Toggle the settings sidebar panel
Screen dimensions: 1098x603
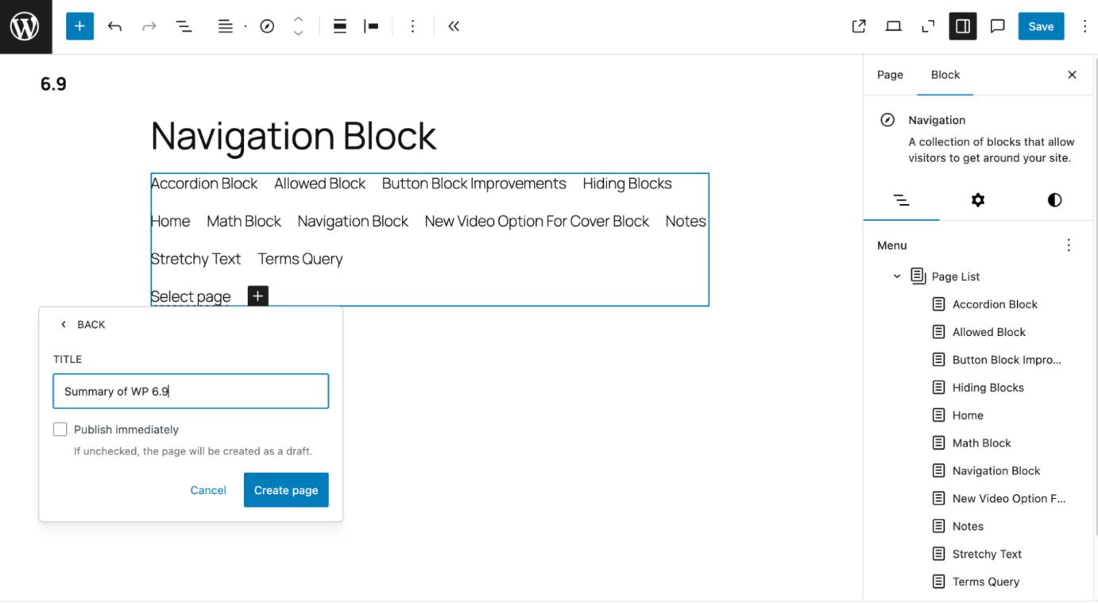coord(962,26)
